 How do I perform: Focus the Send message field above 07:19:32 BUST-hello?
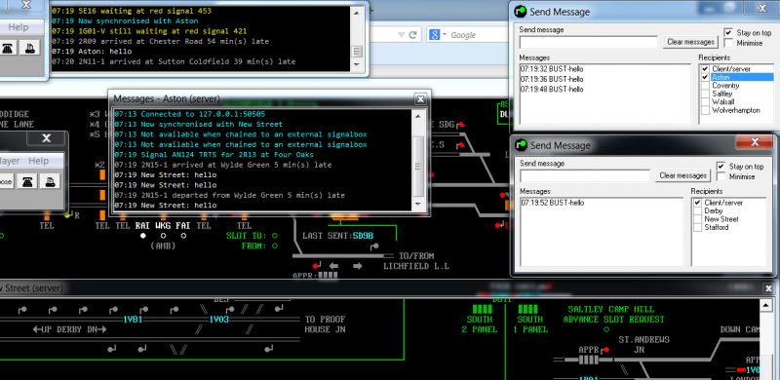(x=589, y=42)
